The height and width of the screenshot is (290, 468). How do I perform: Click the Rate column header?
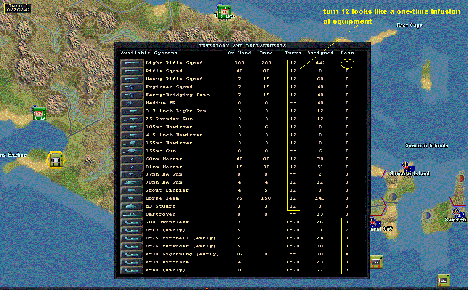pos(266,53)
